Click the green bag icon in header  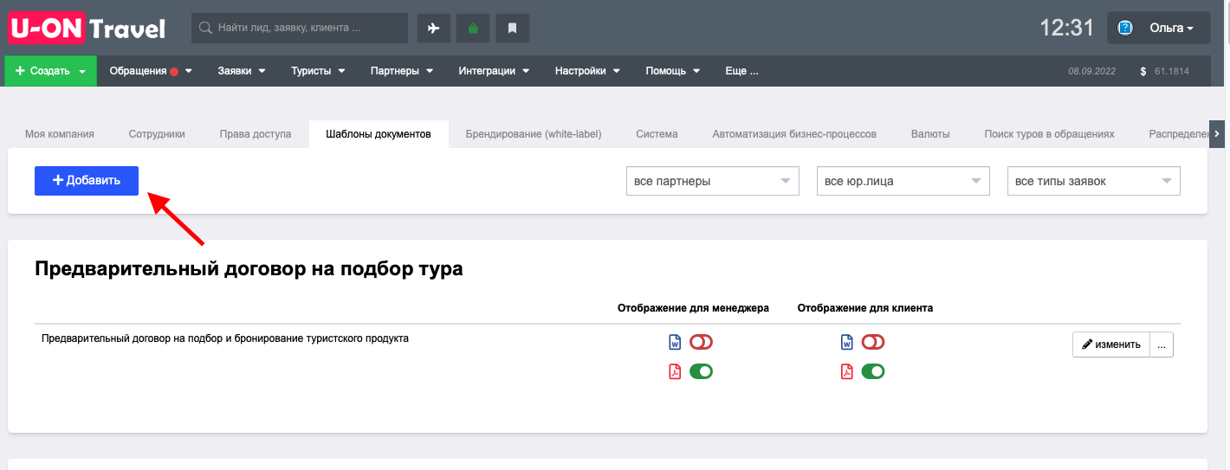[x=473, y=28]
